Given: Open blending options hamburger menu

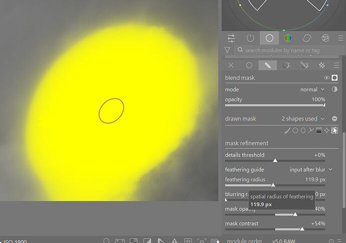Looking at the screenshot, I should [x=336, y=65].
